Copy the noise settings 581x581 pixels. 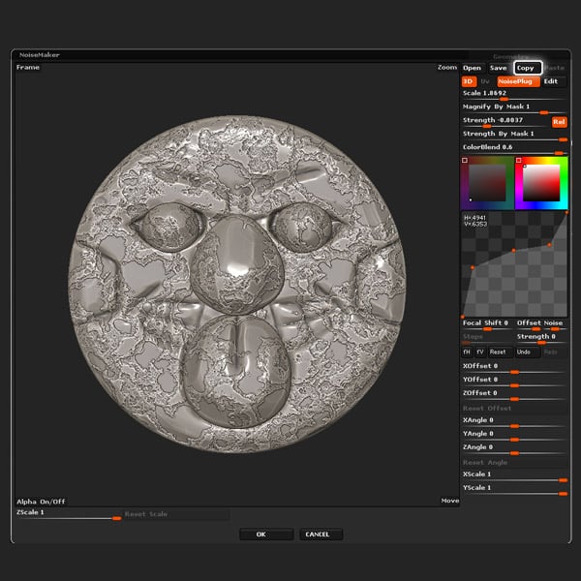pyautogui.click(x=526, y=68)
